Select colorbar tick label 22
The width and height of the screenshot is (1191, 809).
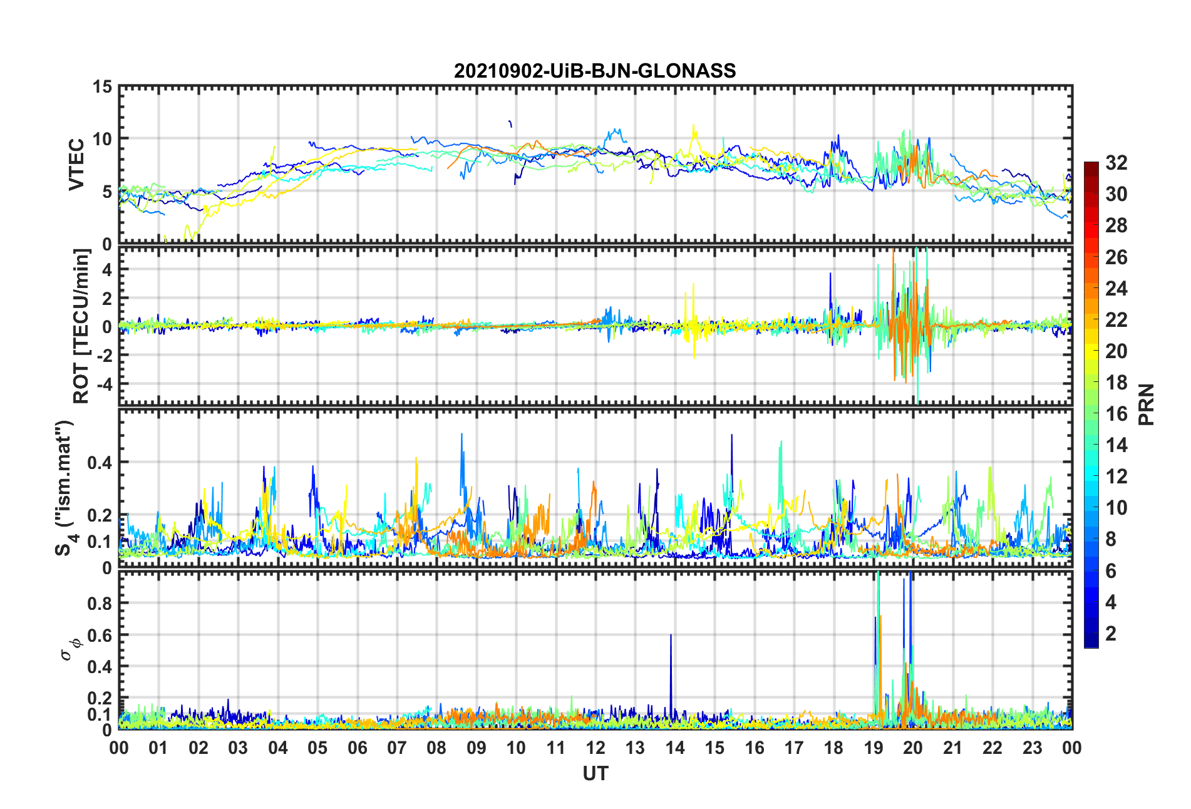point(1116,319)
